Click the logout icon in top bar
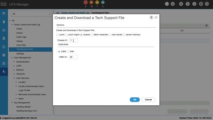This screenshot has width=213, height=120. pos(207,4)
